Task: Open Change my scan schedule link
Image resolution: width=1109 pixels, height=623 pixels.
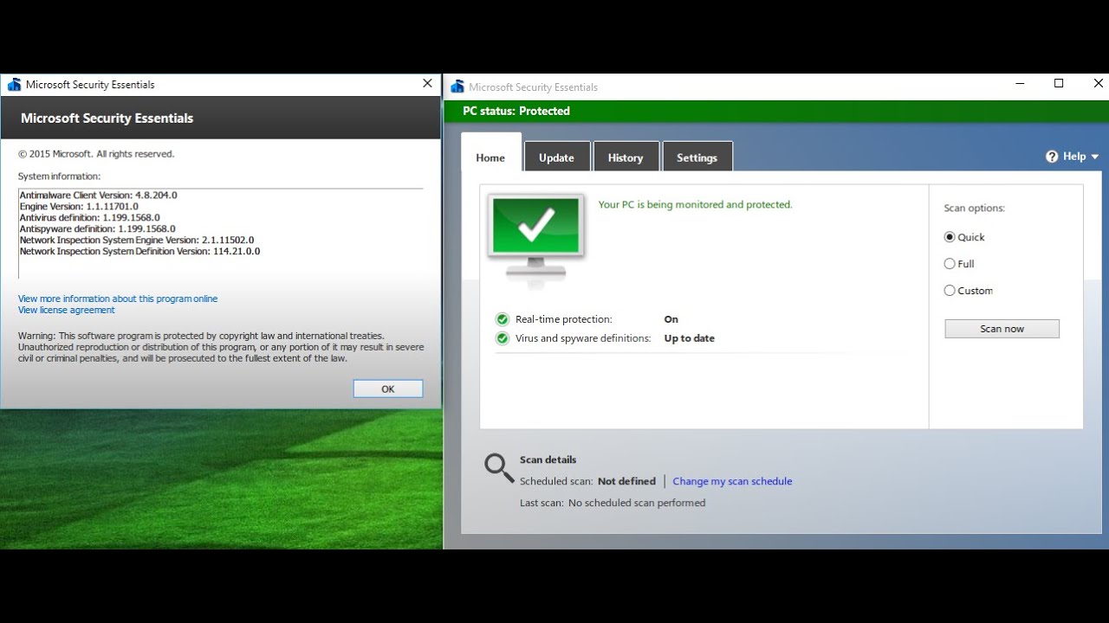Action: click(732, 481)
